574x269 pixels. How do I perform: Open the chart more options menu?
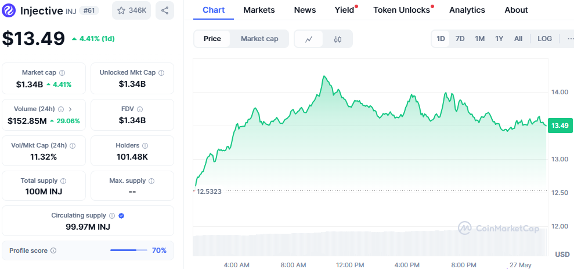[568, 39]
